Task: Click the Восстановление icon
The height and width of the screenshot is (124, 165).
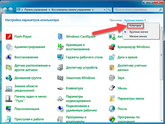Action: click(9, 57)
